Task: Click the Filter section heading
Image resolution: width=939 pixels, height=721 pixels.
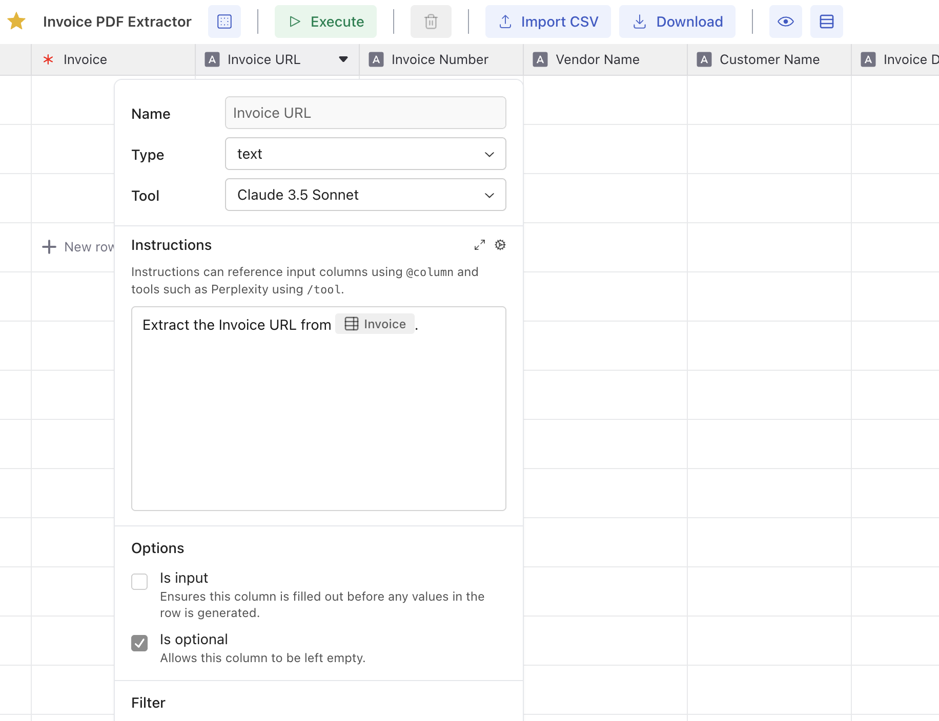Action: point(148,703)
